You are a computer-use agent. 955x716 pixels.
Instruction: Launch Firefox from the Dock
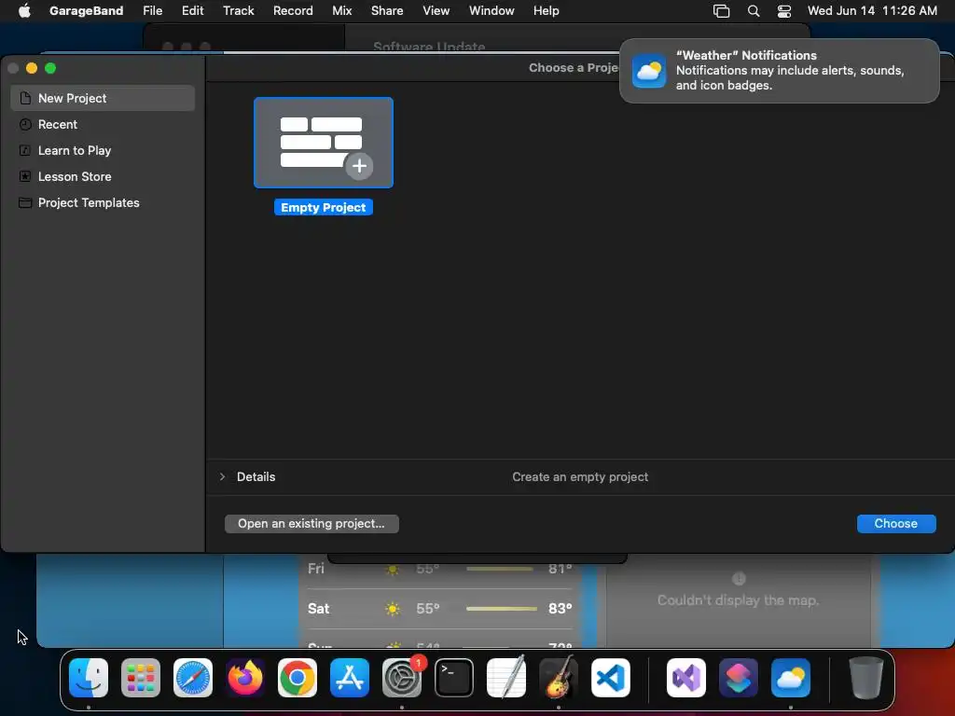(245, 678)
